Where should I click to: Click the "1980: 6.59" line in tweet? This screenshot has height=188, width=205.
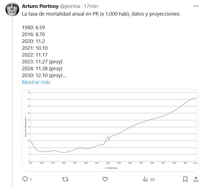33,28
